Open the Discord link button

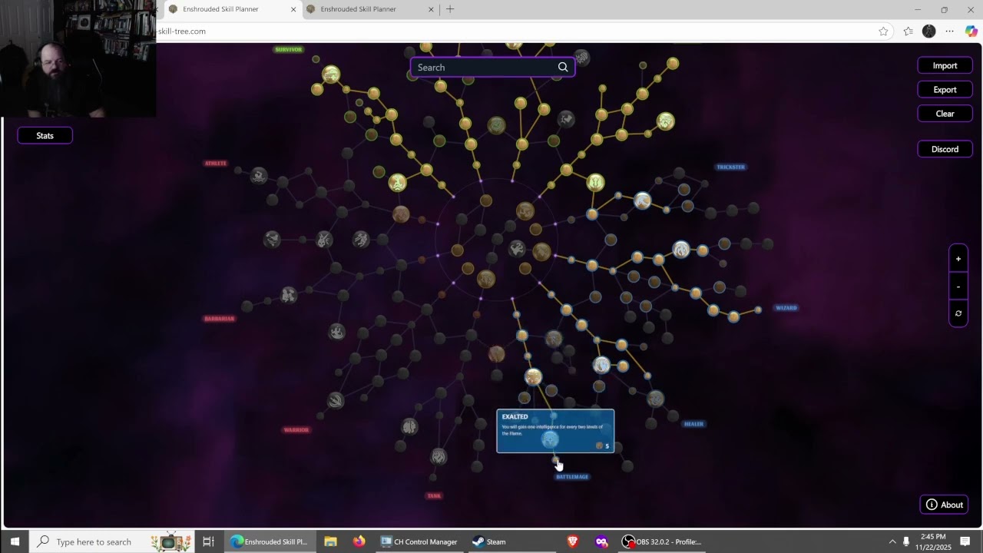point(945,149)
